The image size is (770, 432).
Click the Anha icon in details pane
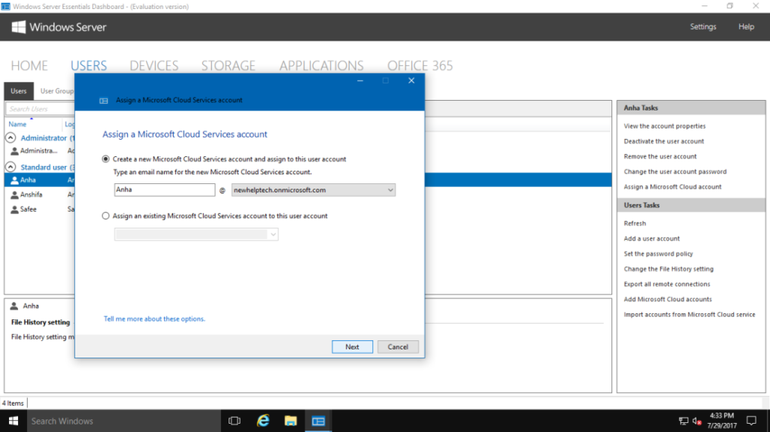coord(14,306)
